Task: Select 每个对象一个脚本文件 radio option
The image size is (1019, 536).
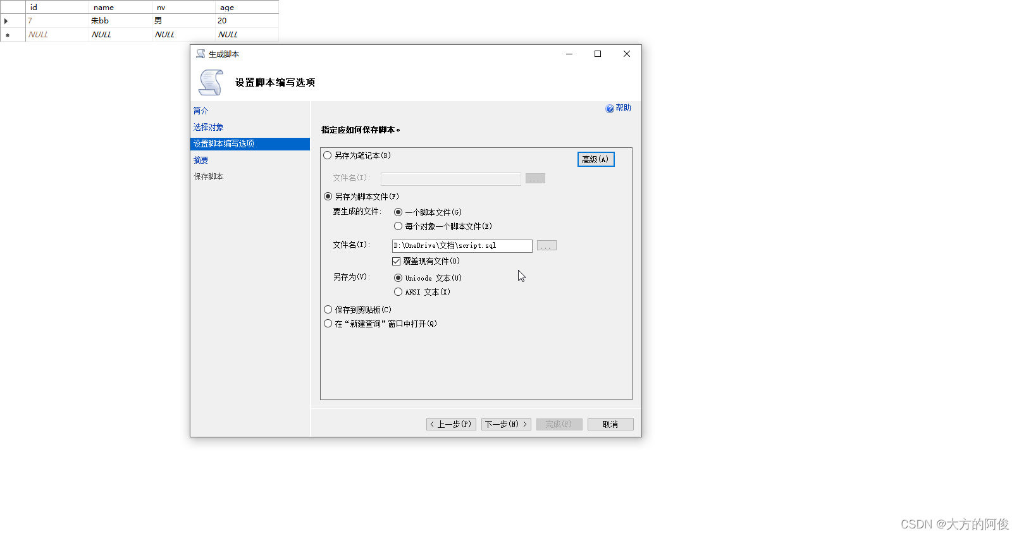Action: (398, 226)
